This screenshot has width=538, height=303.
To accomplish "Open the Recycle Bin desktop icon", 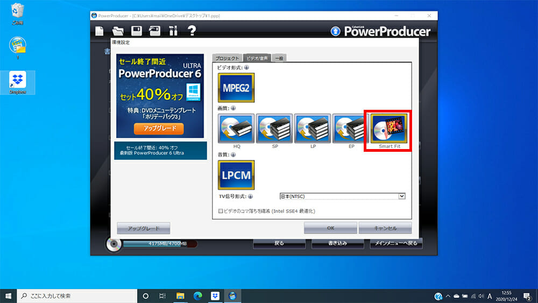I will point(18,14).
